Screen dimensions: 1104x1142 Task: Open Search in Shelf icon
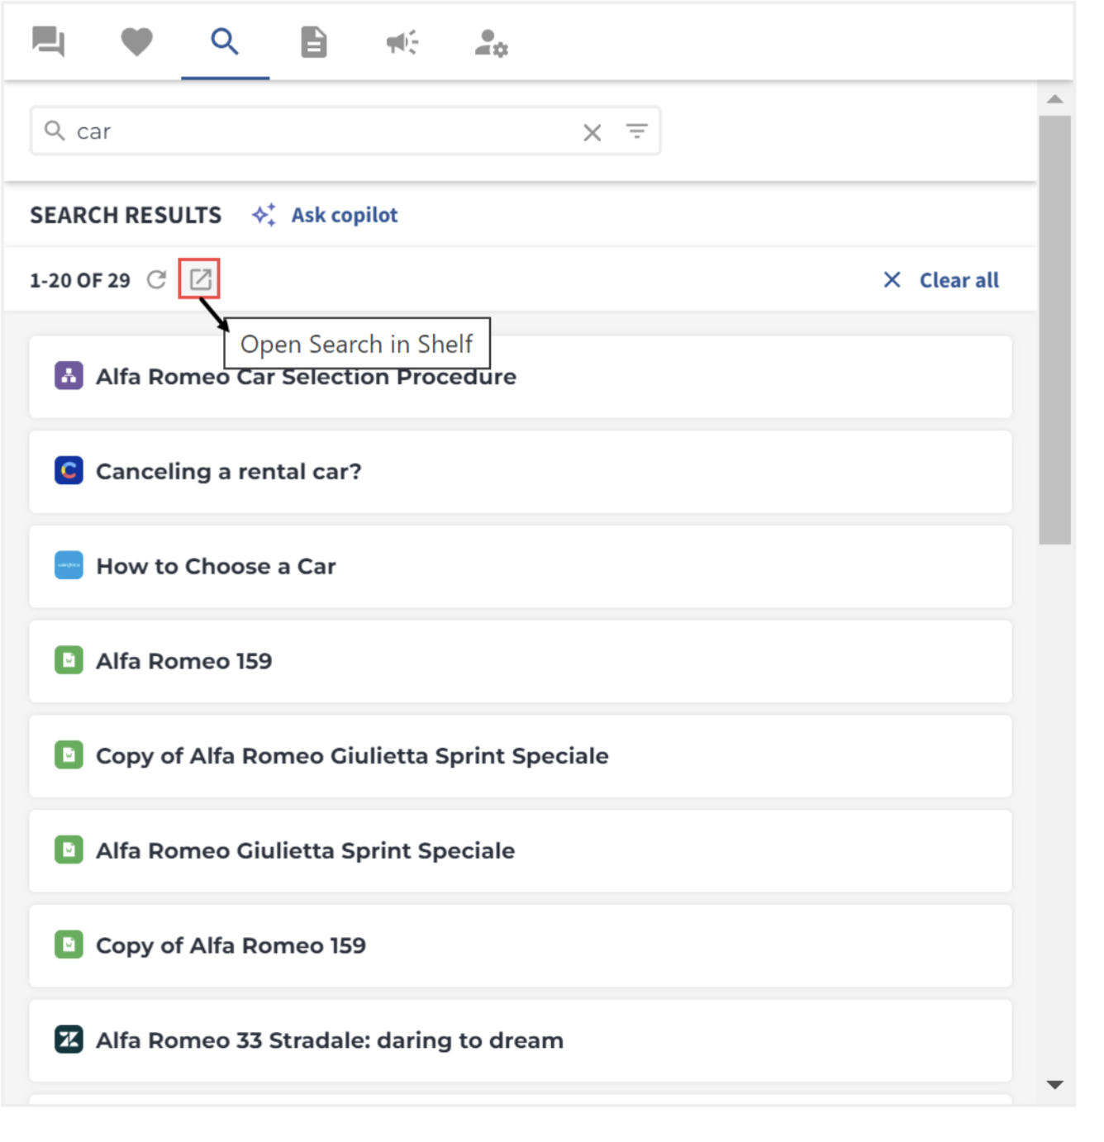click(200, 279)
